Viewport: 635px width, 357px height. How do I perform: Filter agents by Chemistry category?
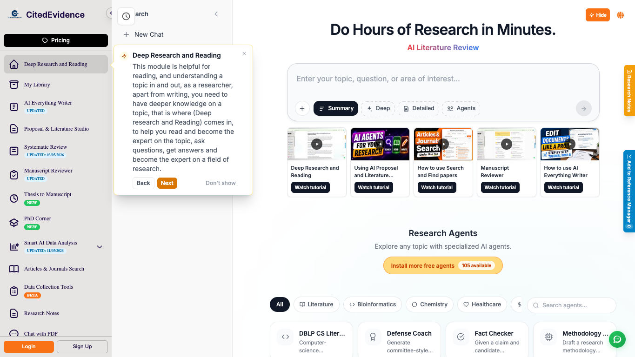[429, 304]
